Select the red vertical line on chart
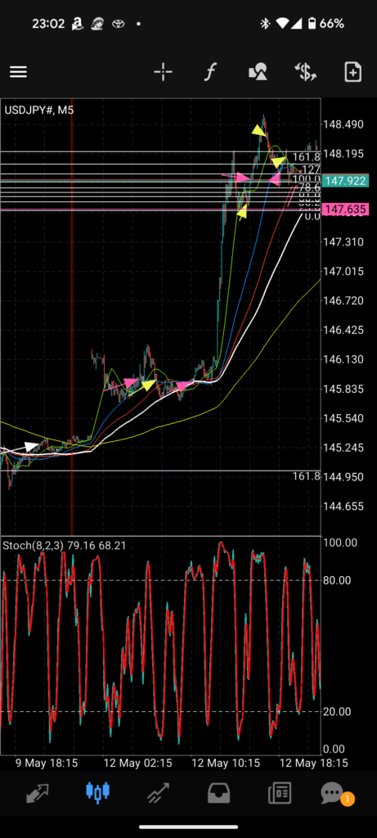The image size is (377, 838). [71, 317]
